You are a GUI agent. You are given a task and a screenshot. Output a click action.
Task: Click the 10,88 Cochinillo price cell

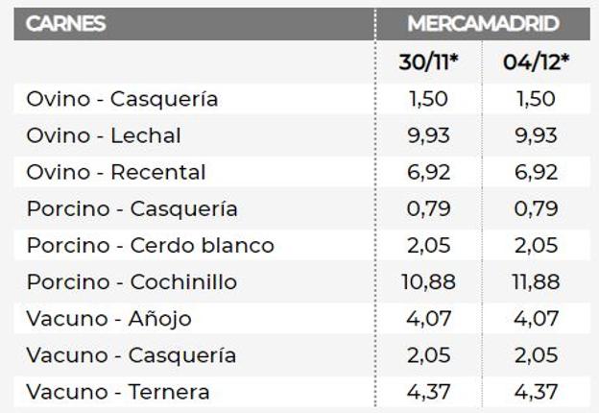[428, 282]
